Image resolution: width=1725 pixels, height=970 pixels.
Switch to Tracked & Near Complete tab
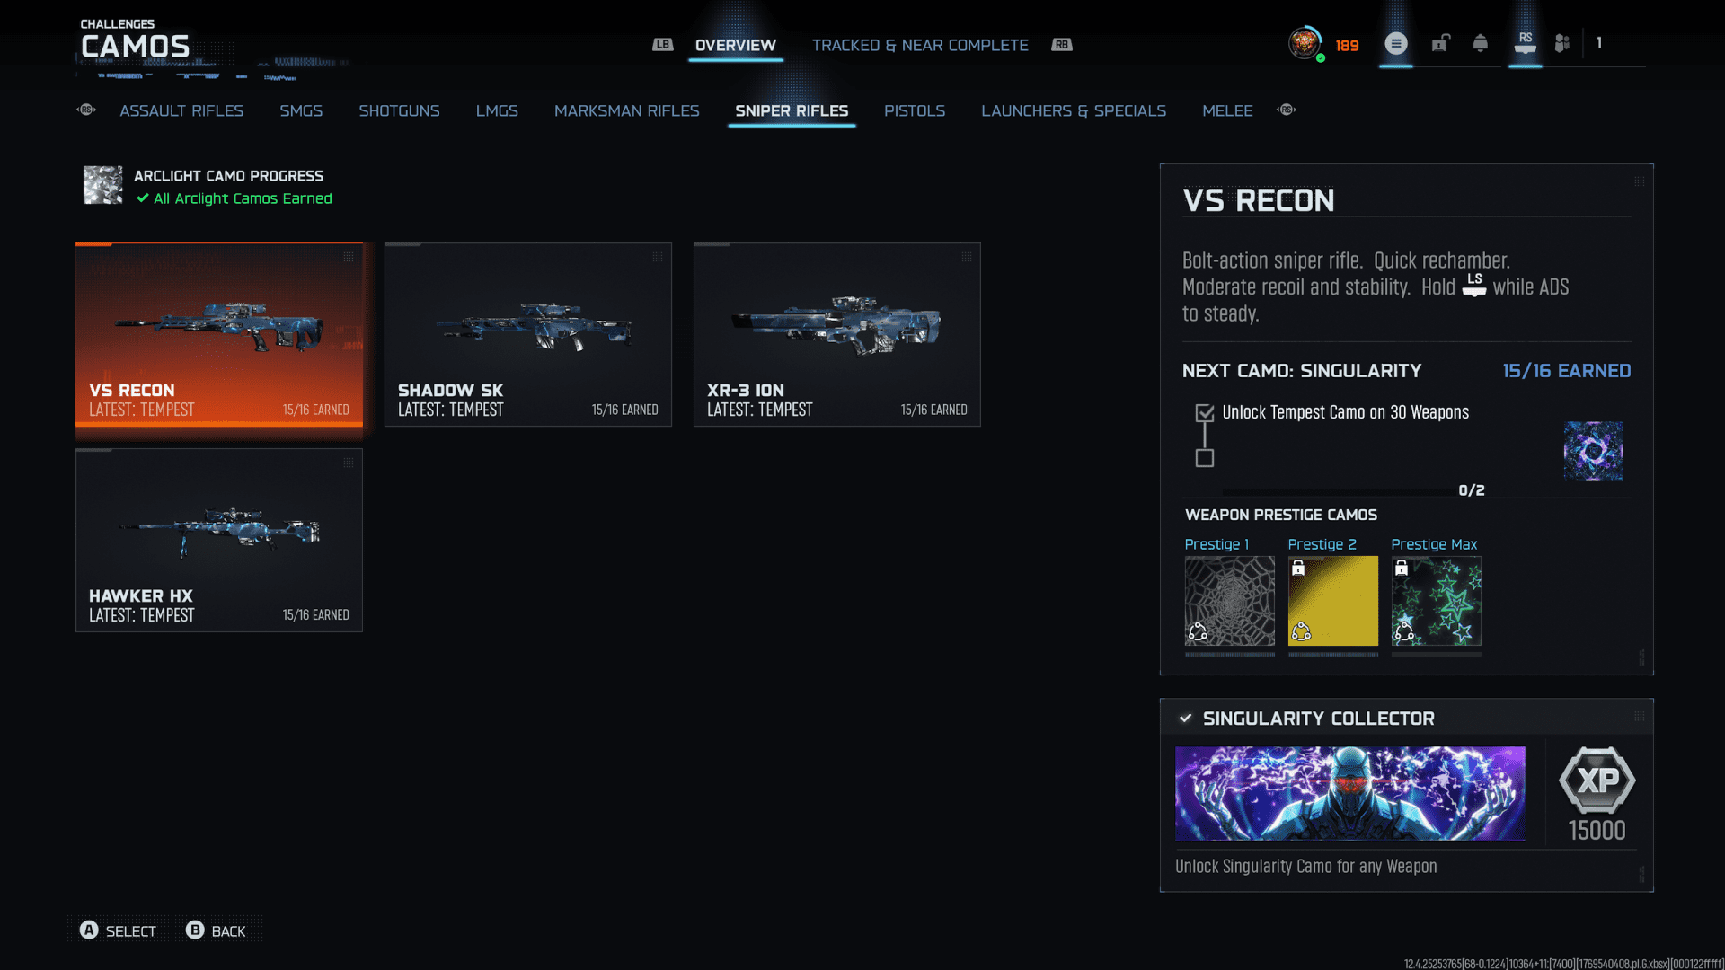point(920,45)
